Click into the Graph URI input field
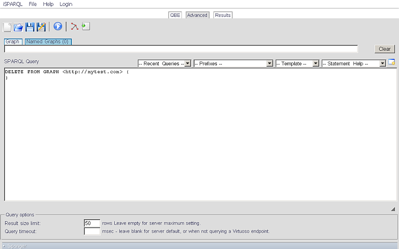Viewport: 399px width, 249px height. pyautogui.click(x=181, y=49)
